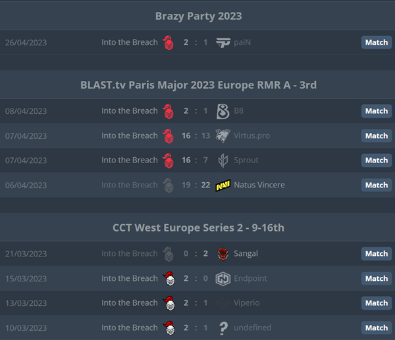Open Match button for the B8 game
This screenshot has width=395, height=340.
click(x=377, y=111)
